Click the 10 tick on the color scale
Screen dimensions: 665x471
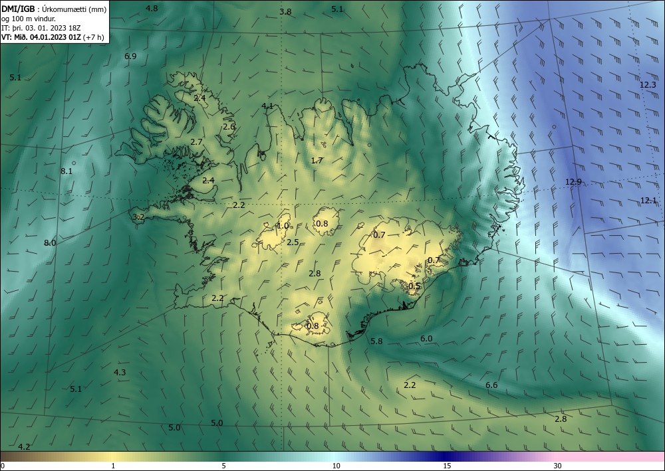pyautogui.click(x=336, y=466)
